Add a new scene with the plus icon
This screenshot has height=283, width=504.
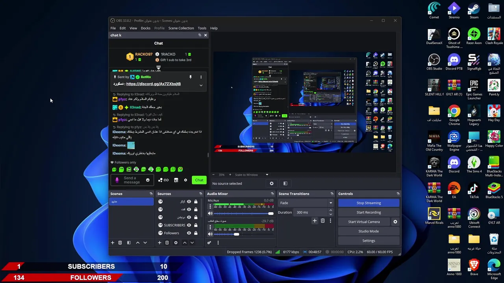(112, 243)
